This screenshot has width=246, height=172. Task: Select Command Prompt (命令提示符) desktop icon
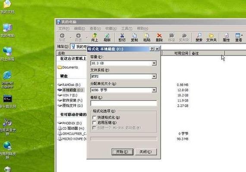[x=8, y=101]
